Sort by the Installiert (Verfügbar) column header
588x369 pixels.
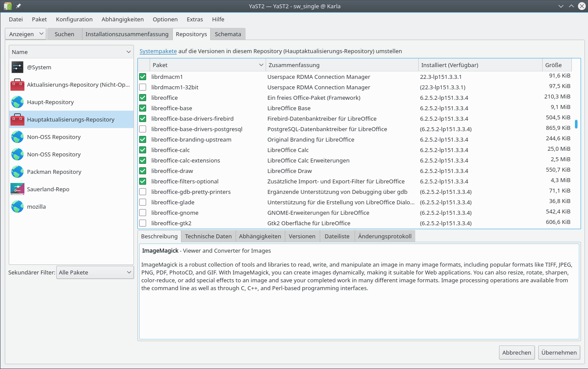click(480, 65)
